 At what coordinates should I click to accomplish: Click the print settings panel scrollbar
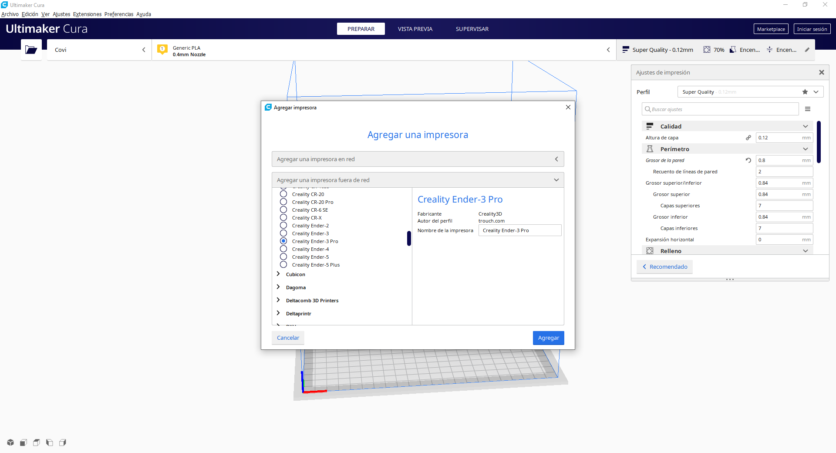(819, 142)
